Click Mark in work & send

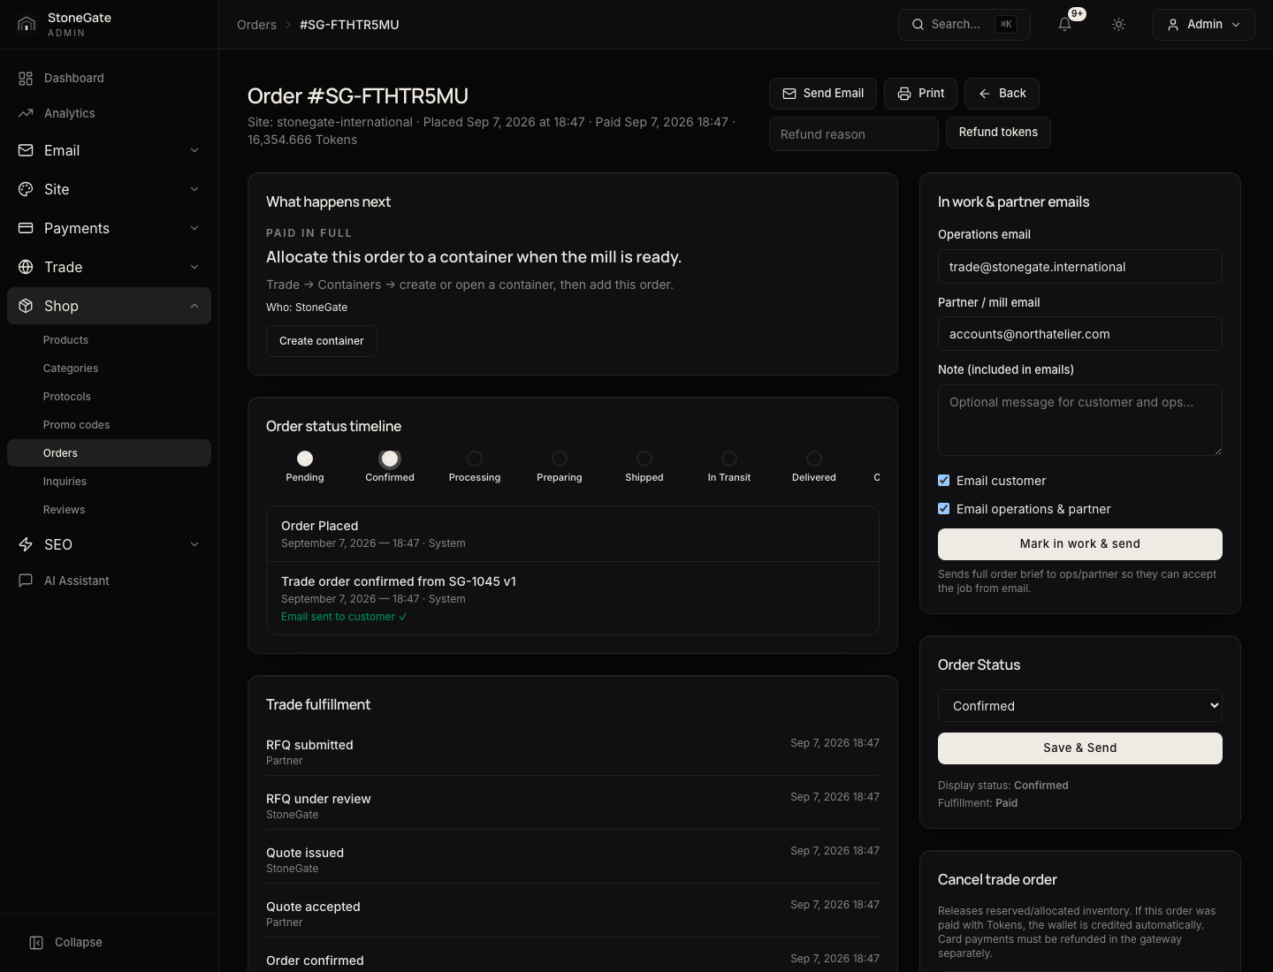pos(1080,544)
